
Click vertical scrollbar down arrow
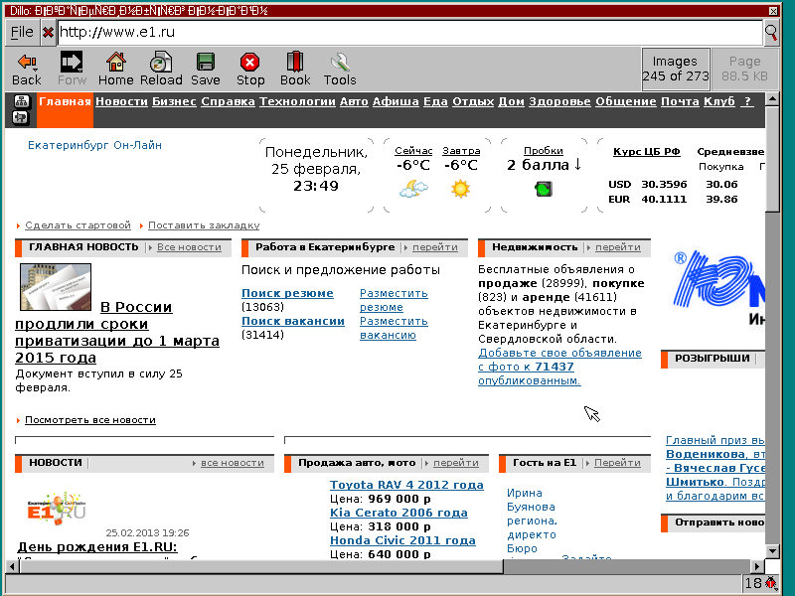(772, 551)
